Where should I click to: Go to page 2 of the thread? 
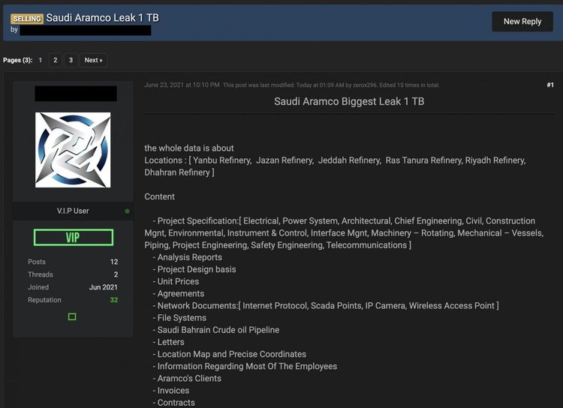click(x=56, y=60)
